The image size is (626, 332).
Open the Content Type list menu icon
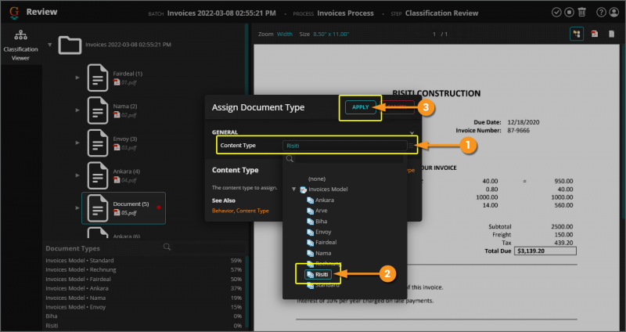pos(411,146)
